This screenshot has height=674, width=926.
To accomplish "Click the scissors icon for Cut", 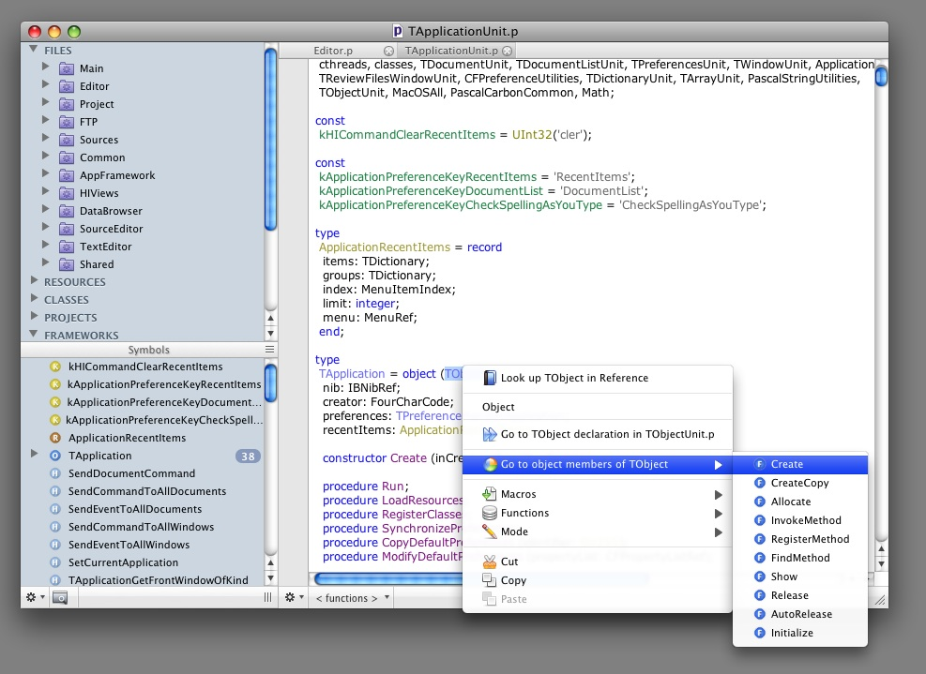I will tap(489, 562).
